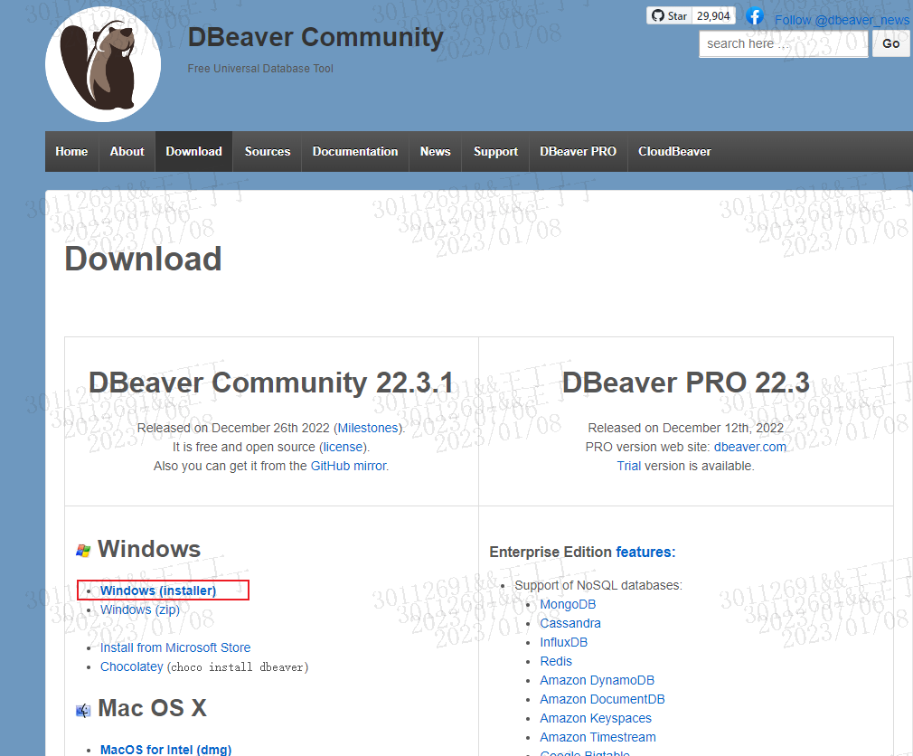Download Windows (zip)
The height and width of the screenshot is (756, 913).
(x=140, y=610)
